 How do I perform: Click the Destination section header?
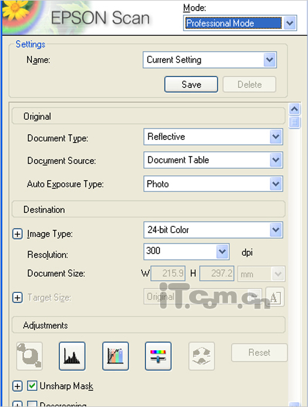[148, 209]
